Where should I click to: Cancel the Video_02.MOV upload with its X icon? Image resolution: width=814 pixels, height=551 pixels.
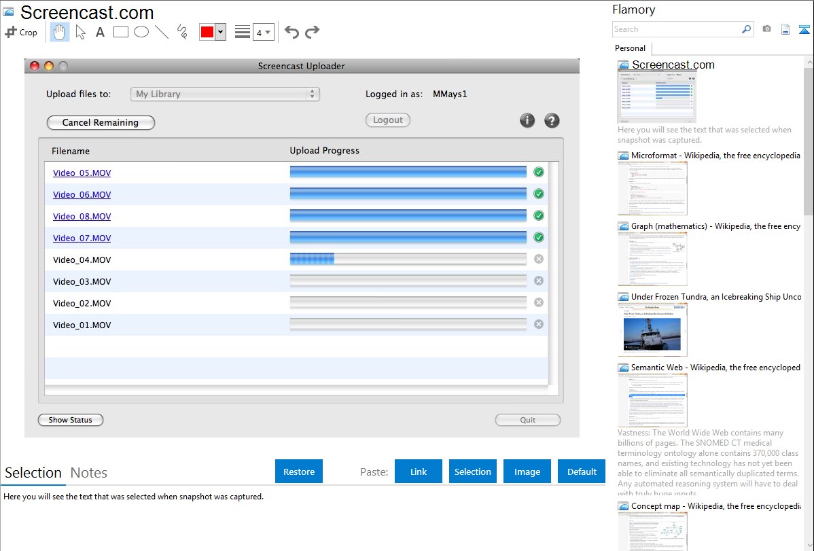(539, 302)
